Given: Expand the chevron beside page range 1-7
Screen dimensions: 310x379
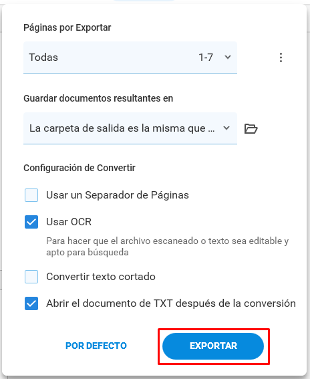Looking at the screenshot, I should (x=228, y=57).
